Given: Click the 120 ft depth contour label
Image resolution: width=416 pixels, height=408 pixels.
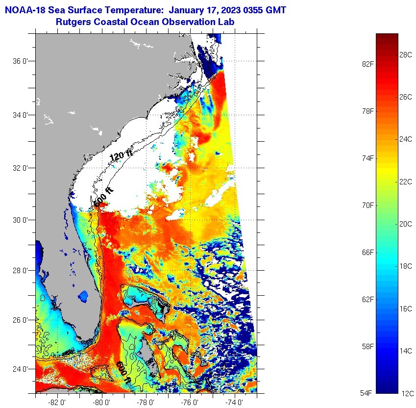Looking at the screenshot, I should pyautogui.click(x=121, y=155).
